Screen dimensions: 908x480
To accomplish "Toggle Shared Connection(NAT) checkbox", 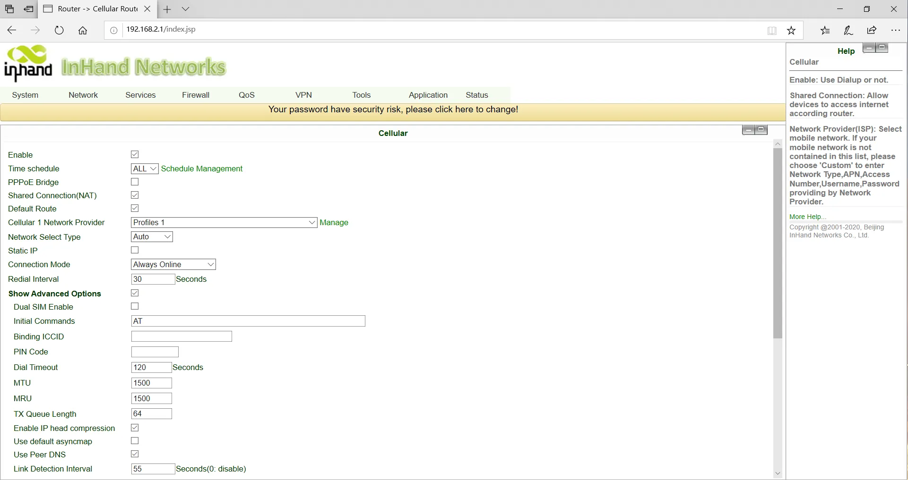I will tap(135, 195).
